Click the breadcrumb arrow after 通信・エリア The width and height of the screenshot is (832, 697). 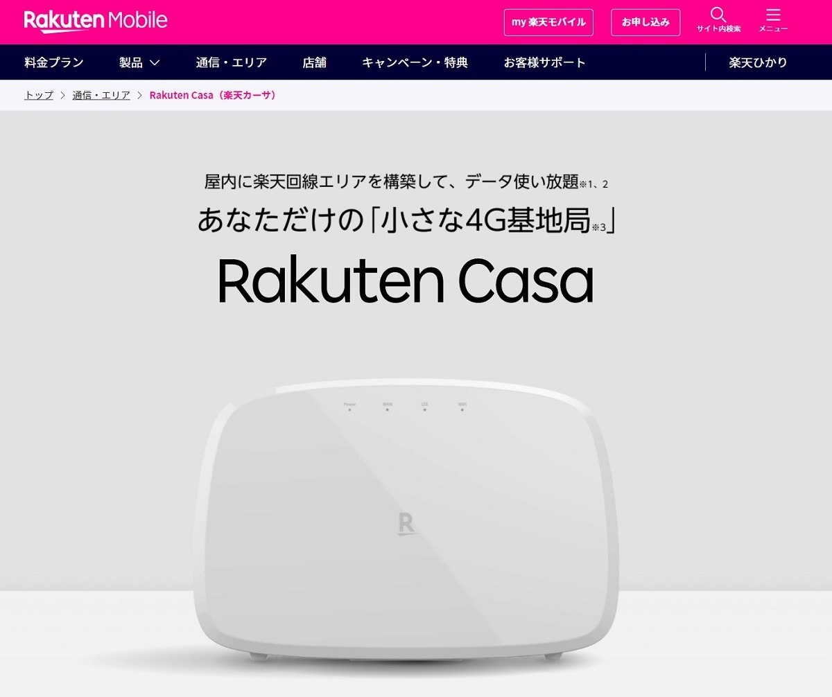139,96
